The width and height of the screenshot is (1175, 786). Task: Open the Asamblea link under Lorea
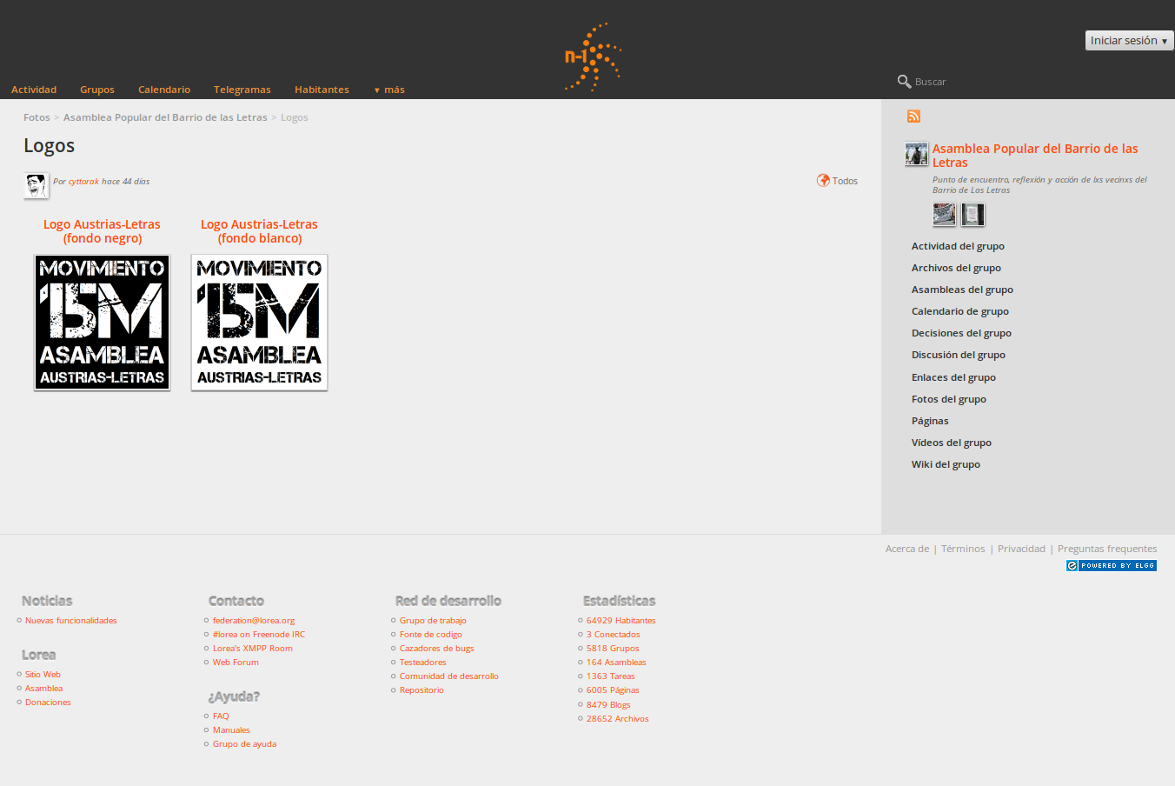tap(43, 689)
